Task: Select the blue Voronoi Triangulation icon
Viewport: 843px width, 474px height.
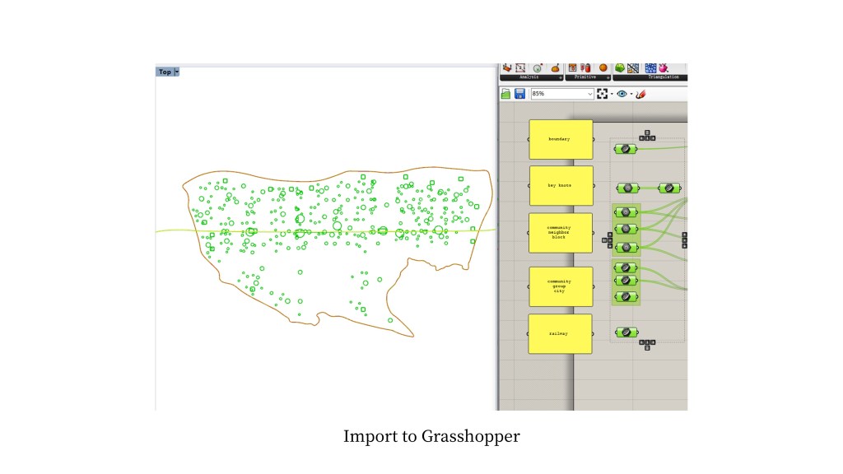Action: pos(650,67)
